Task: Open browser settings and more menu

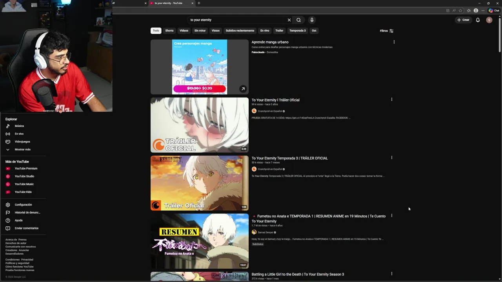Action: pyautogui.click(x=483, y=11)
